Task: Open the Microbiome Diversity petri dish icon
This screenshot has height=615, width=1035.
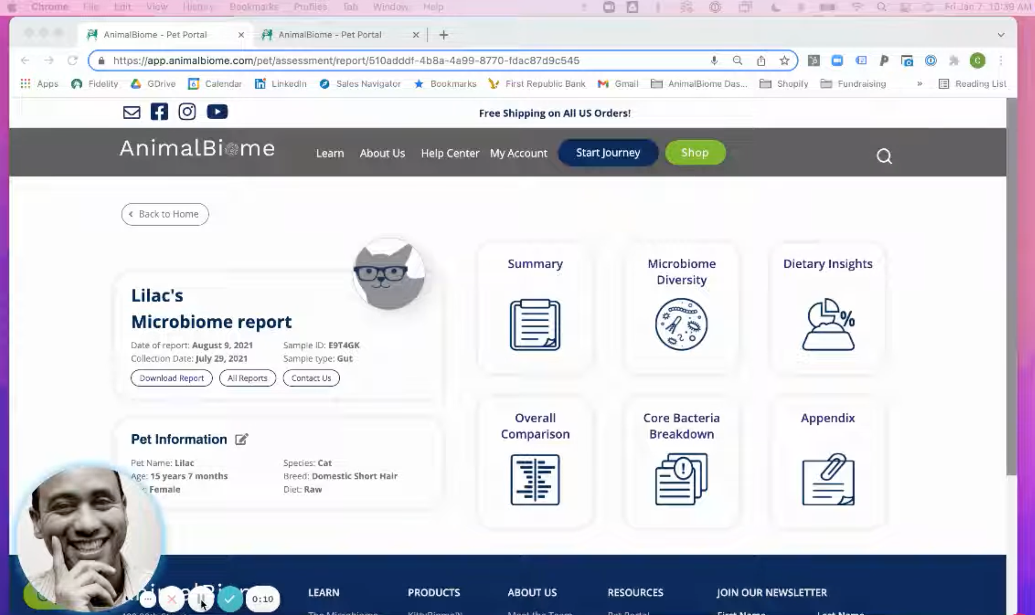Action: tap(681, 324)
